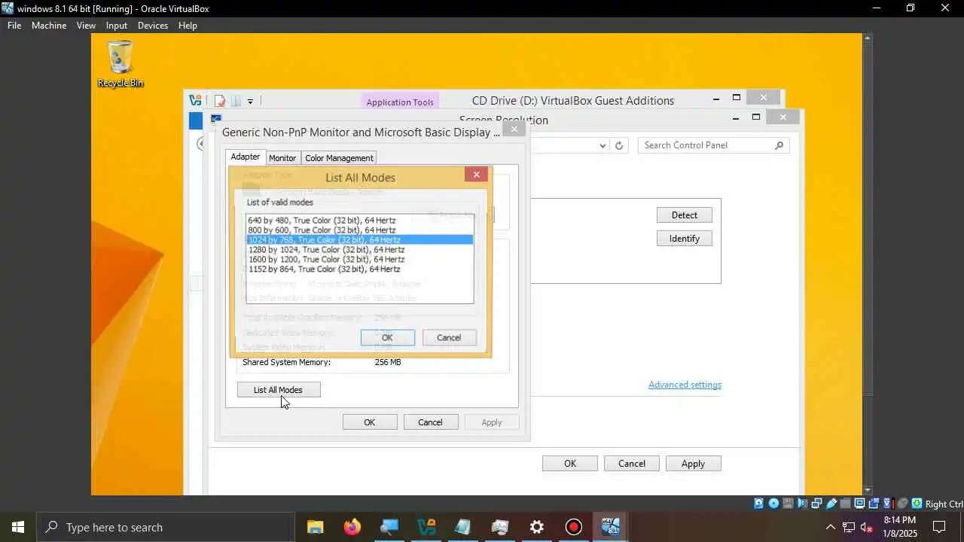Click the VirtualBox vertical scrollbar

coord(868,263)
